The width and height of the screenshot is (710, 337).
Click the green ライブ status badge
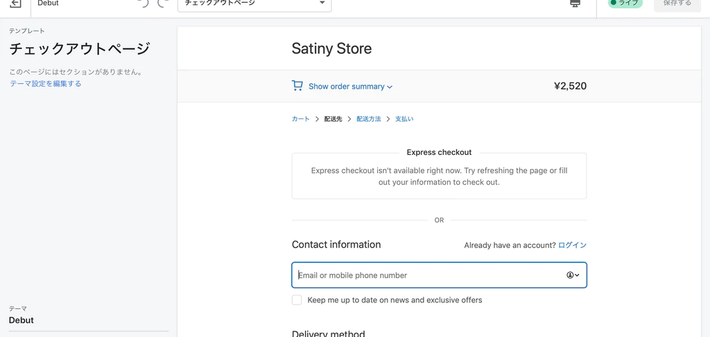625,3
